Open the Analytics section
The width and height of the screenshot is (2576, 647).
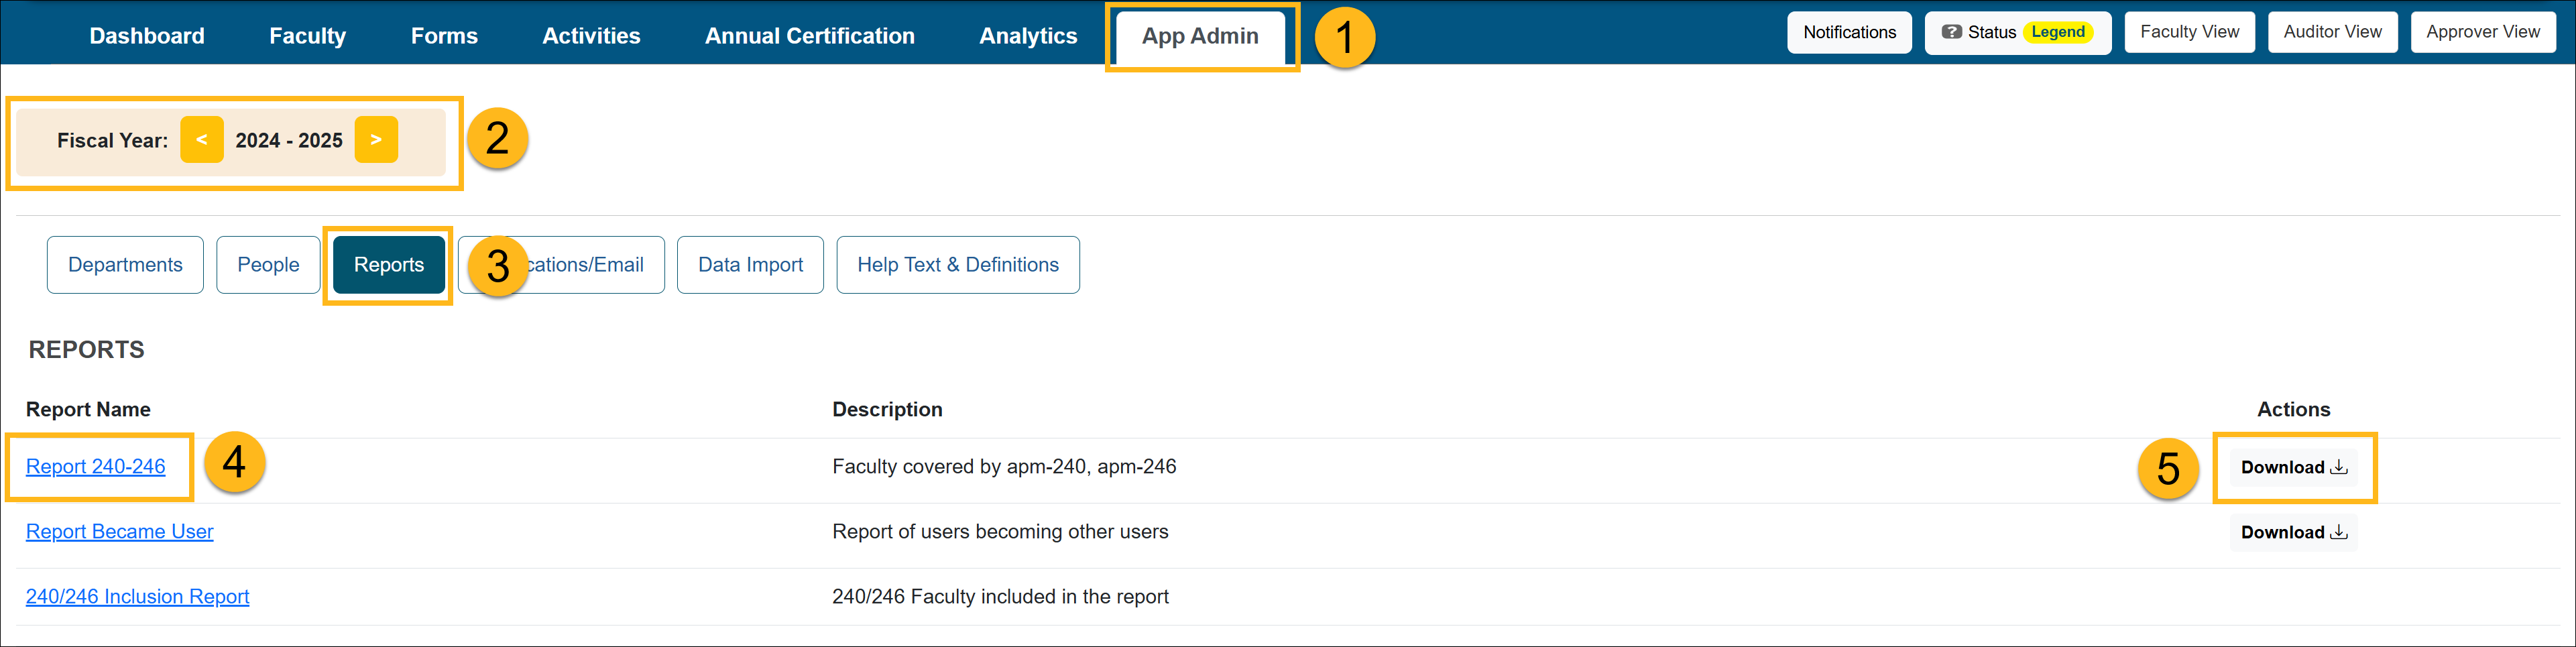pyautogui.click(x=1028, y=36)
